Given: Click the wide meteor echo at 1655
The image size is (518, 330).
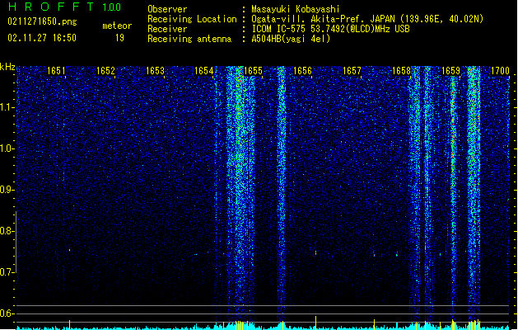Looking at the screenshot, I should pyautogui.click(x=240, y=192).
